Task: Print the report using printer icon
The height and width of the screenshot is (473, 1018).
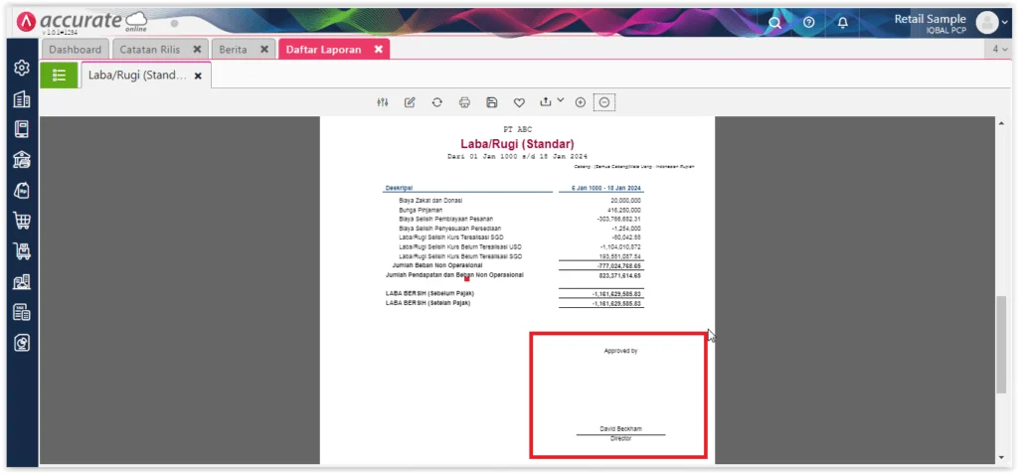Action: coord(464,102)
